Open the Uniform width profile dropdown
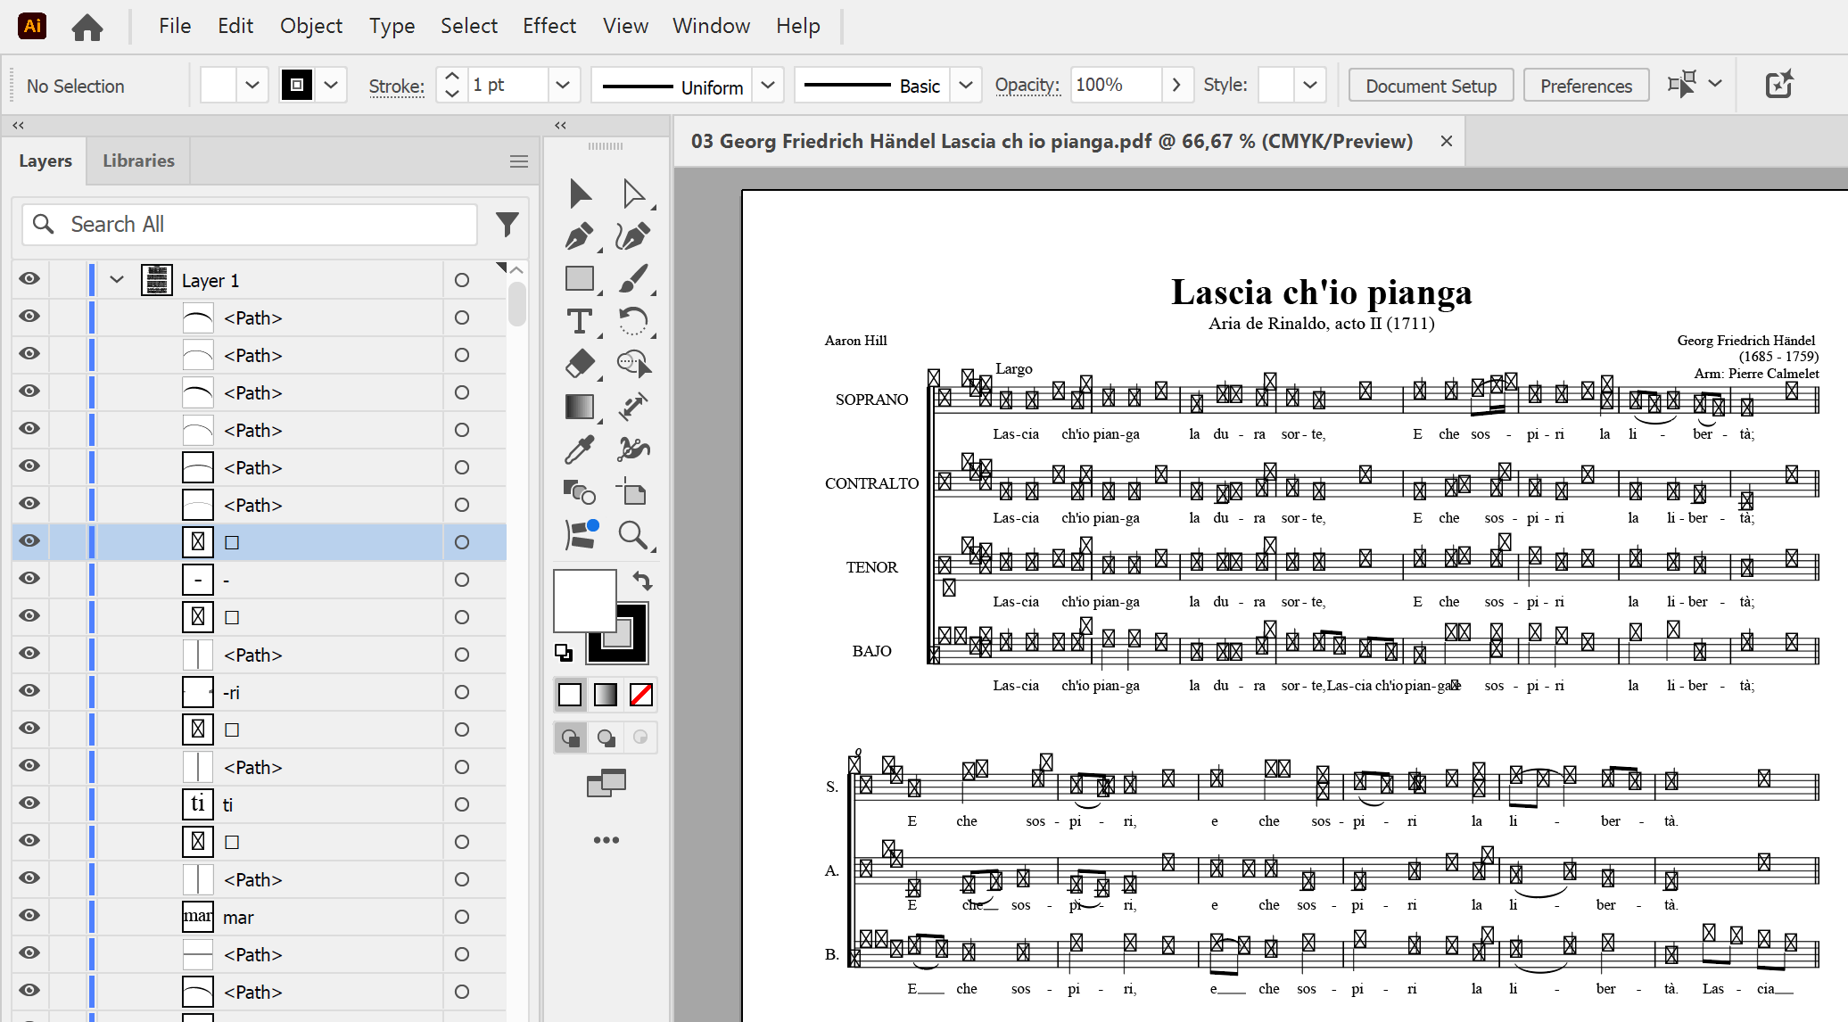 (767, 86)
